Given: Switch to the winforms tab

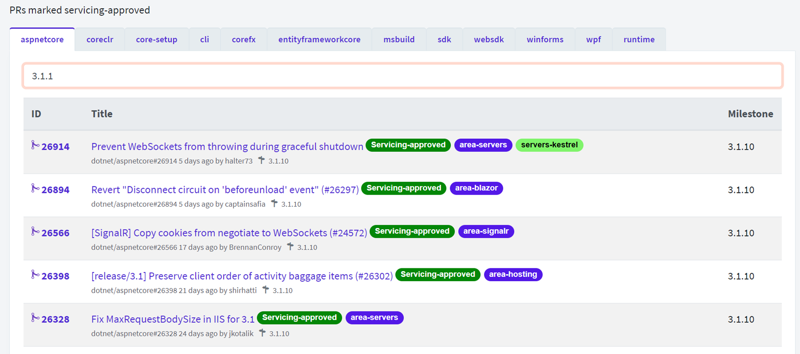Looking at the screenshot, I should coord(545,39).
